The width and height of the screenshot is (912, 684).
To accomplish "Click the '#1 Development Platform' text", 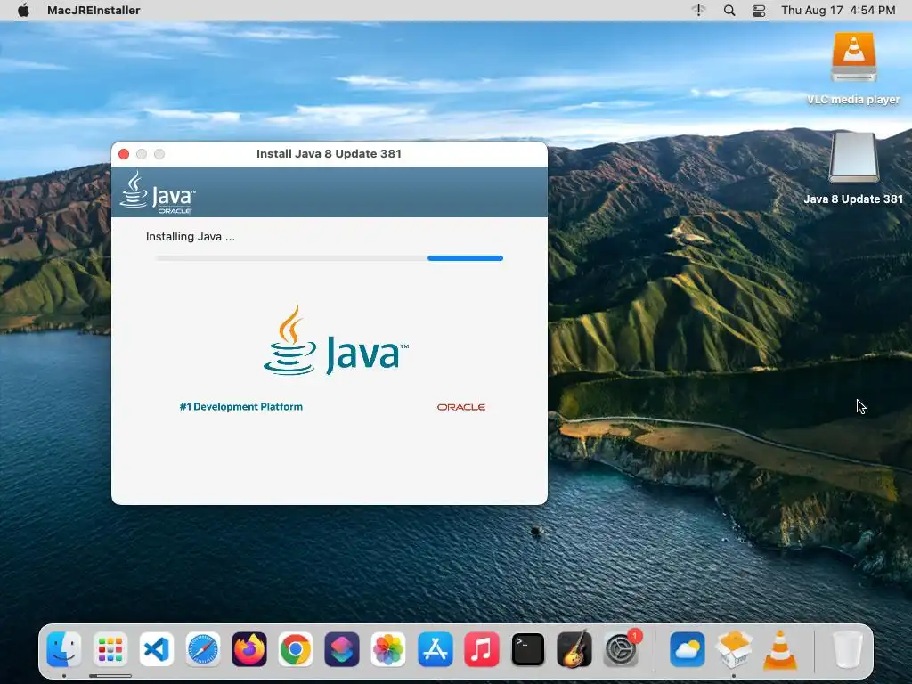I will click(x=240, y=406).
